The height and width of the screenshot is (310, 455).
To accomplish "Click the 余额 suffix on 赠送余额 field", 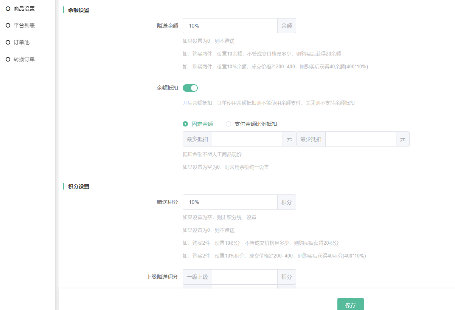I will pos(287,26).
